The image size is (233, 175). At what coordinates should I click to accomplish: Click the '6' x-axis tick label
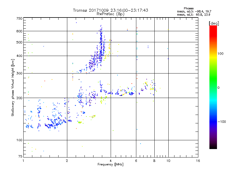pyautogui.click(x=136, y=161)
